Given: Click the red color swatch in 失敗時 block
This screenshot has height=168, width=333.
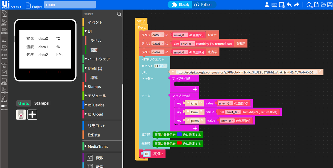Looking at the screenshot, I should 179,143.
